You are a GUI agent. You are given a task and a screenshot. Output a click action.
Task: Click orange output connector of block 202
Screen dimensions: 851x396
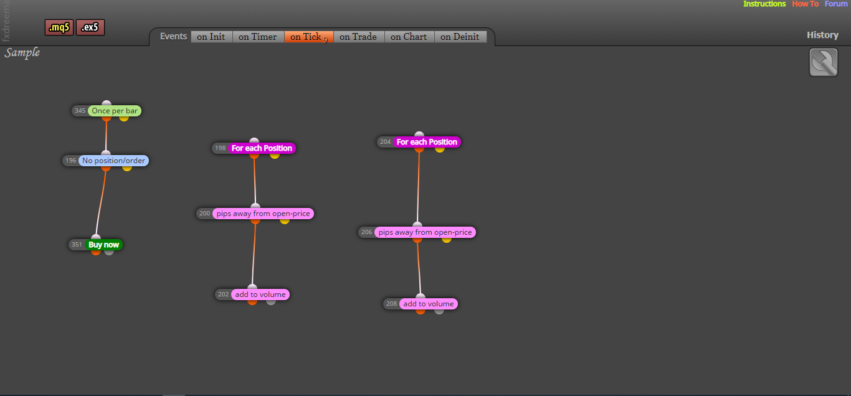click(x=252, y=301)
